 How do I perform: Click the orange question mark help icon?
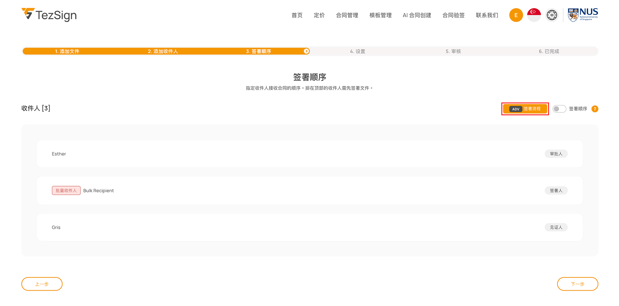[595, 109]
